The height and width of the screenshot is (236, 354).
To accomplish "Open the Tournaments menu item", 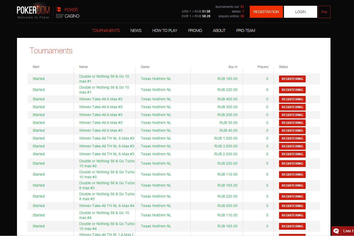I will click(x=106, y=31).
